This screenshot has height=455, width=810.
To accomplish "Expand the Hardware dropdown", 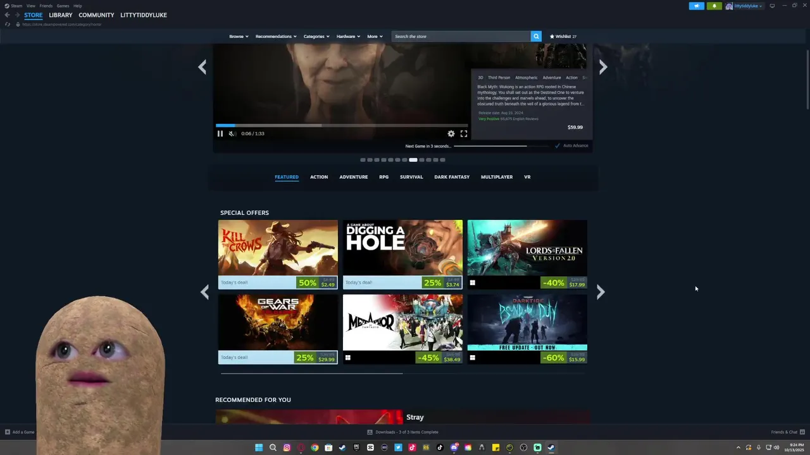I will [348, 36].
